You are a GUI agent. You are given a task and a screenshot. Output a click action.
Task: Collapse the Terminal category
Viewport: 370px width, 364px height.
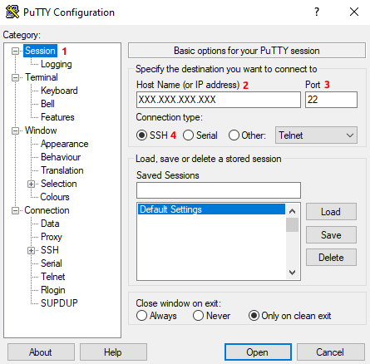tap(15, 77)
